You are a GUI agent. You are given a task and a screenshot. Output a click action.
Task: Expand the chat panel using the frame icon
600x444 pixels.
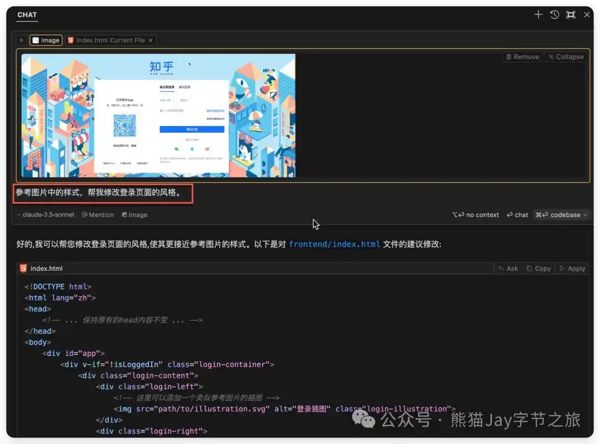[571, 15]
